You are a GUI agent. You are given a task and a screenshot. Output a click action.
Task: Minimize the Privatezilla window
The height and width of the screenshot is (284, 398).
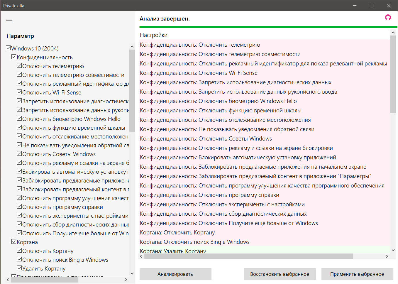pyautogui.click(x=355, y=6)
